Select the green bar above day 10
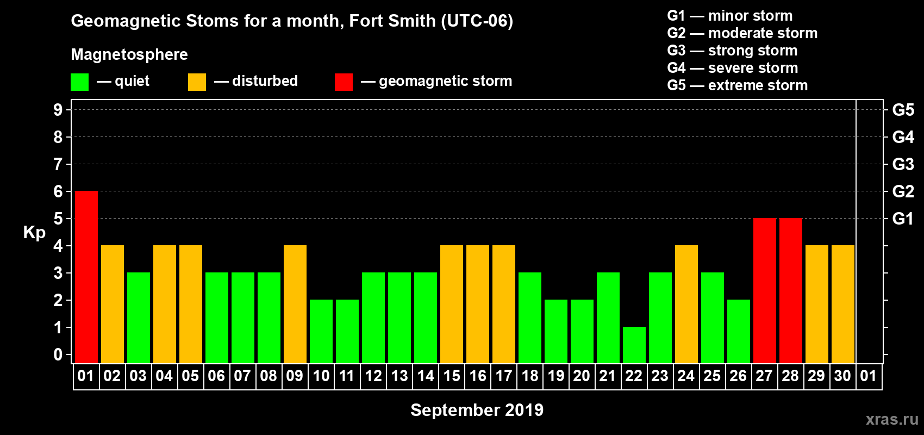The image size is (924, 435). point(321,332)
